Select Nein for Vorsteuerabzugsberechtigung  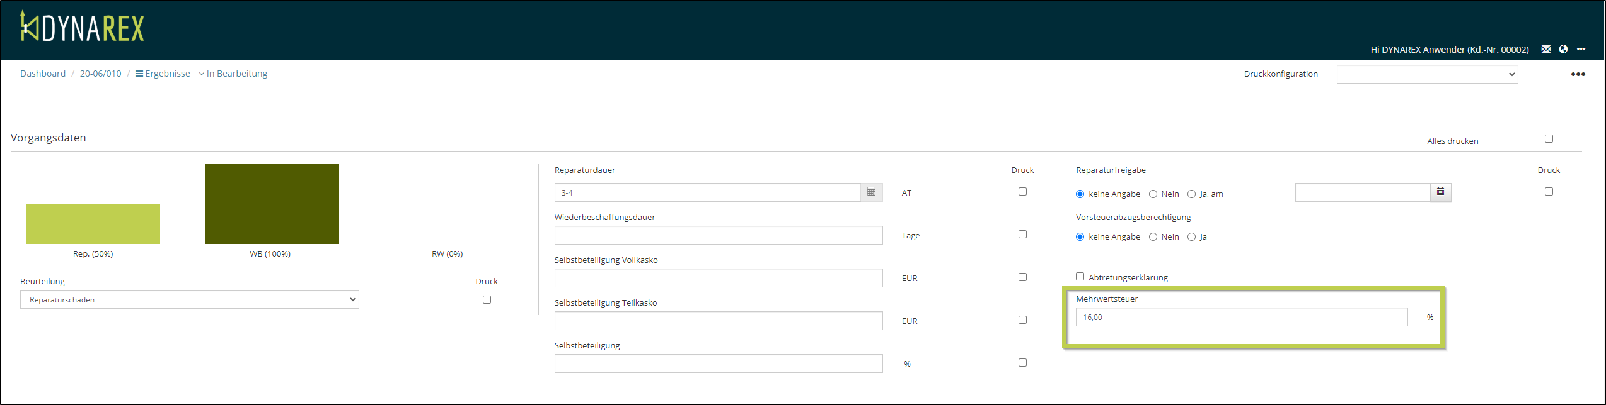pyautogui.click(x=1153, y=237)
